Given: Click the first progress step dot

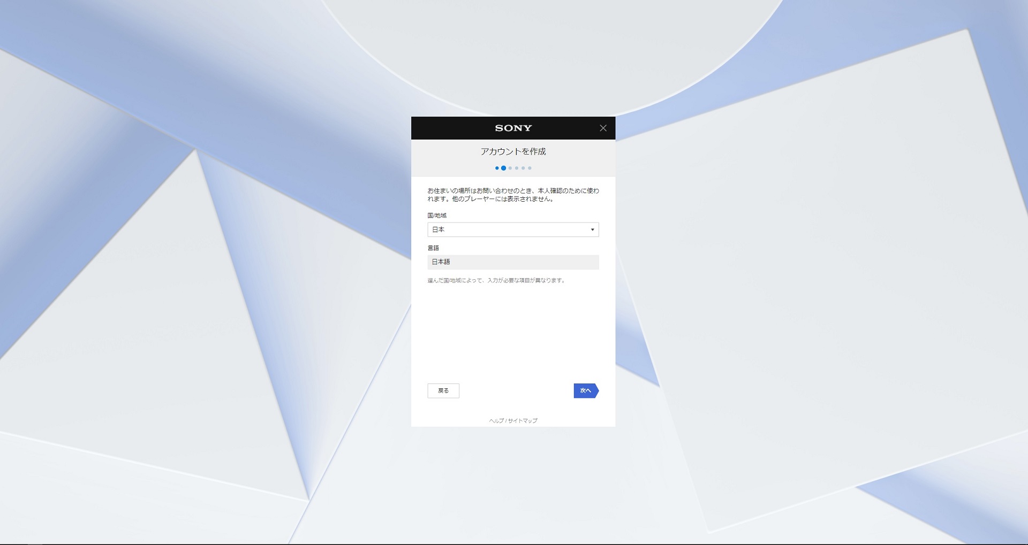Looking at the screenshot, I should [x=497, y=168].
